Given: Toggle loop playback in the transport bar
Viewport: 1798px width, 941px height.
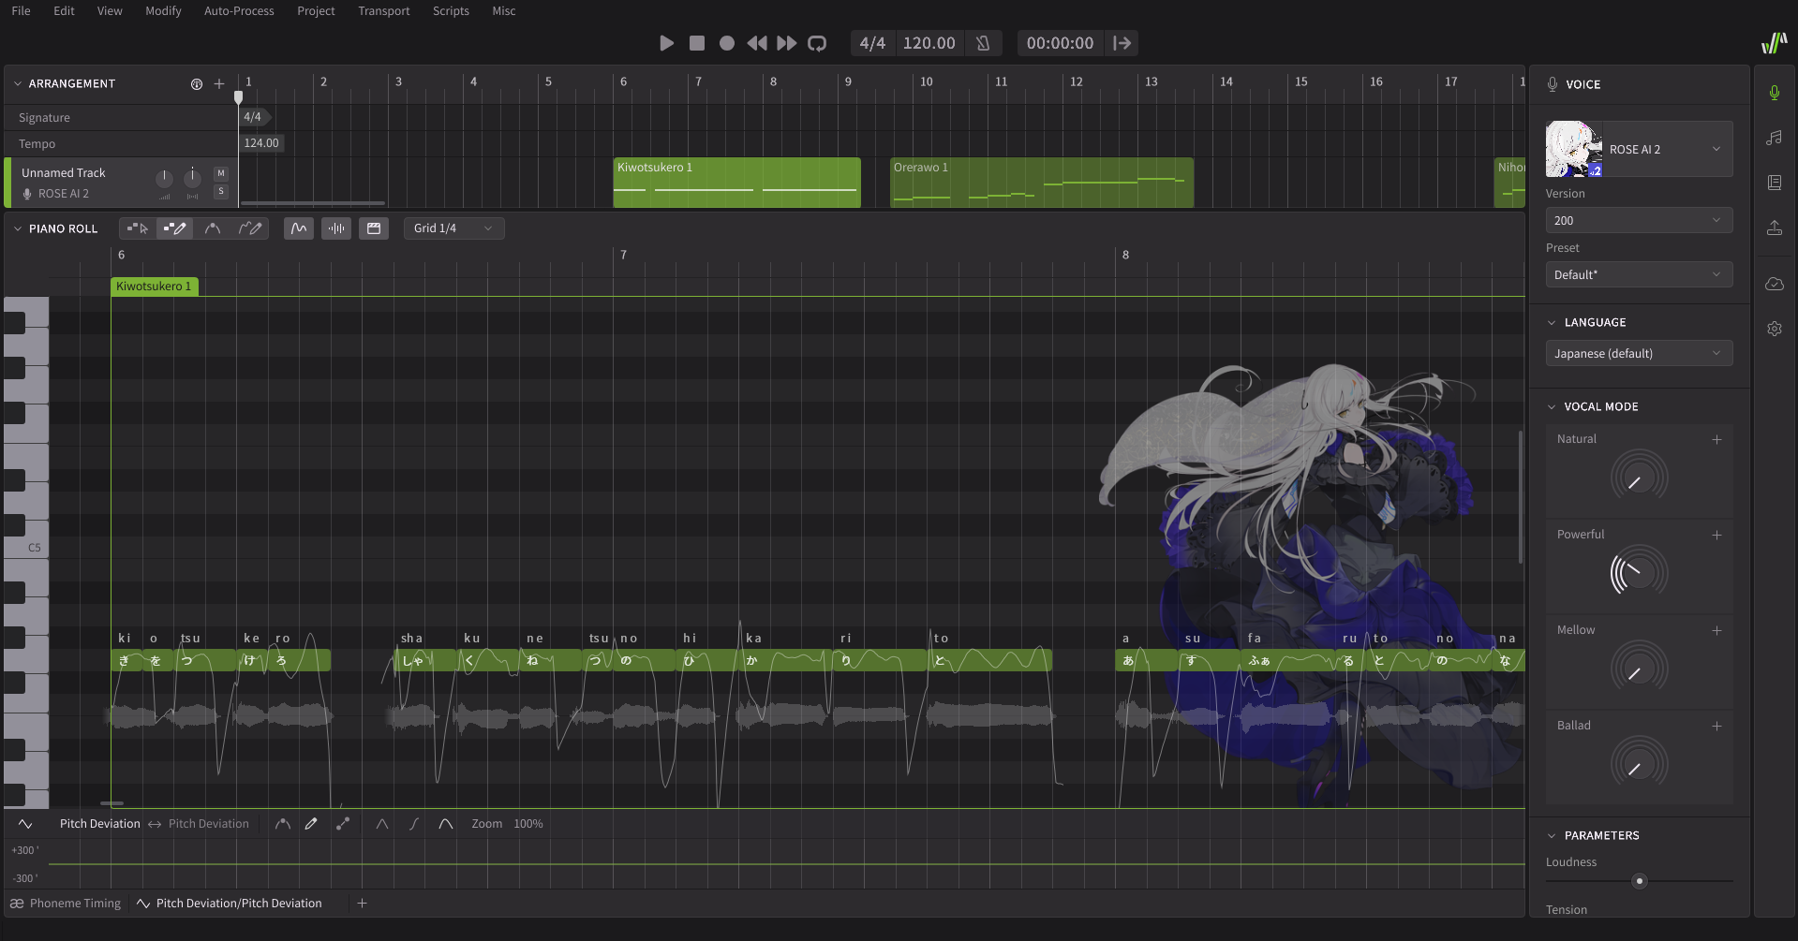Looking at the screenshot, I should tap(817, 43).
